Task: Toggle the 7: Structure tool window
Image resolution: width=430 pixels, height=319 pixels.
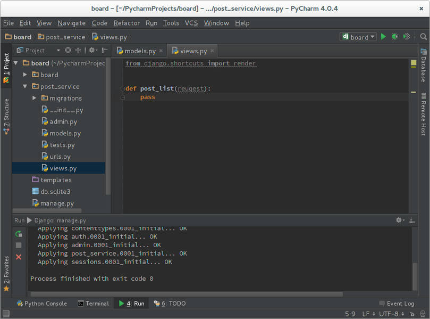Action: (x=6, y=117)
